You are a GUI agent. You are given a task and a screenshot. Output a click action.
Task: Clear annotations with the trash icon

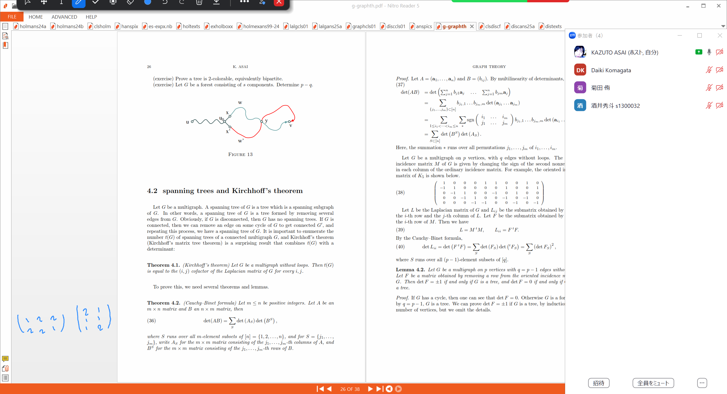click(x=199, y=2)
